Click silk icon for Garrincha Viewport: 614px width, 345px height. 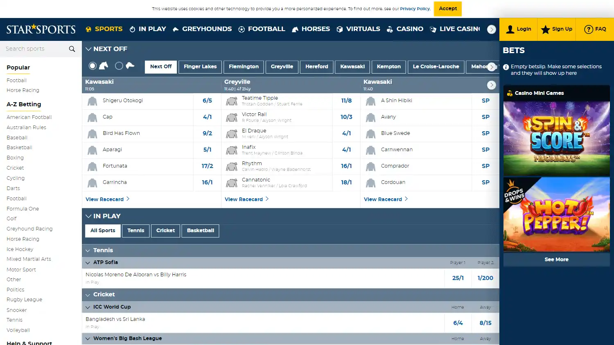(x=93, y=183)
